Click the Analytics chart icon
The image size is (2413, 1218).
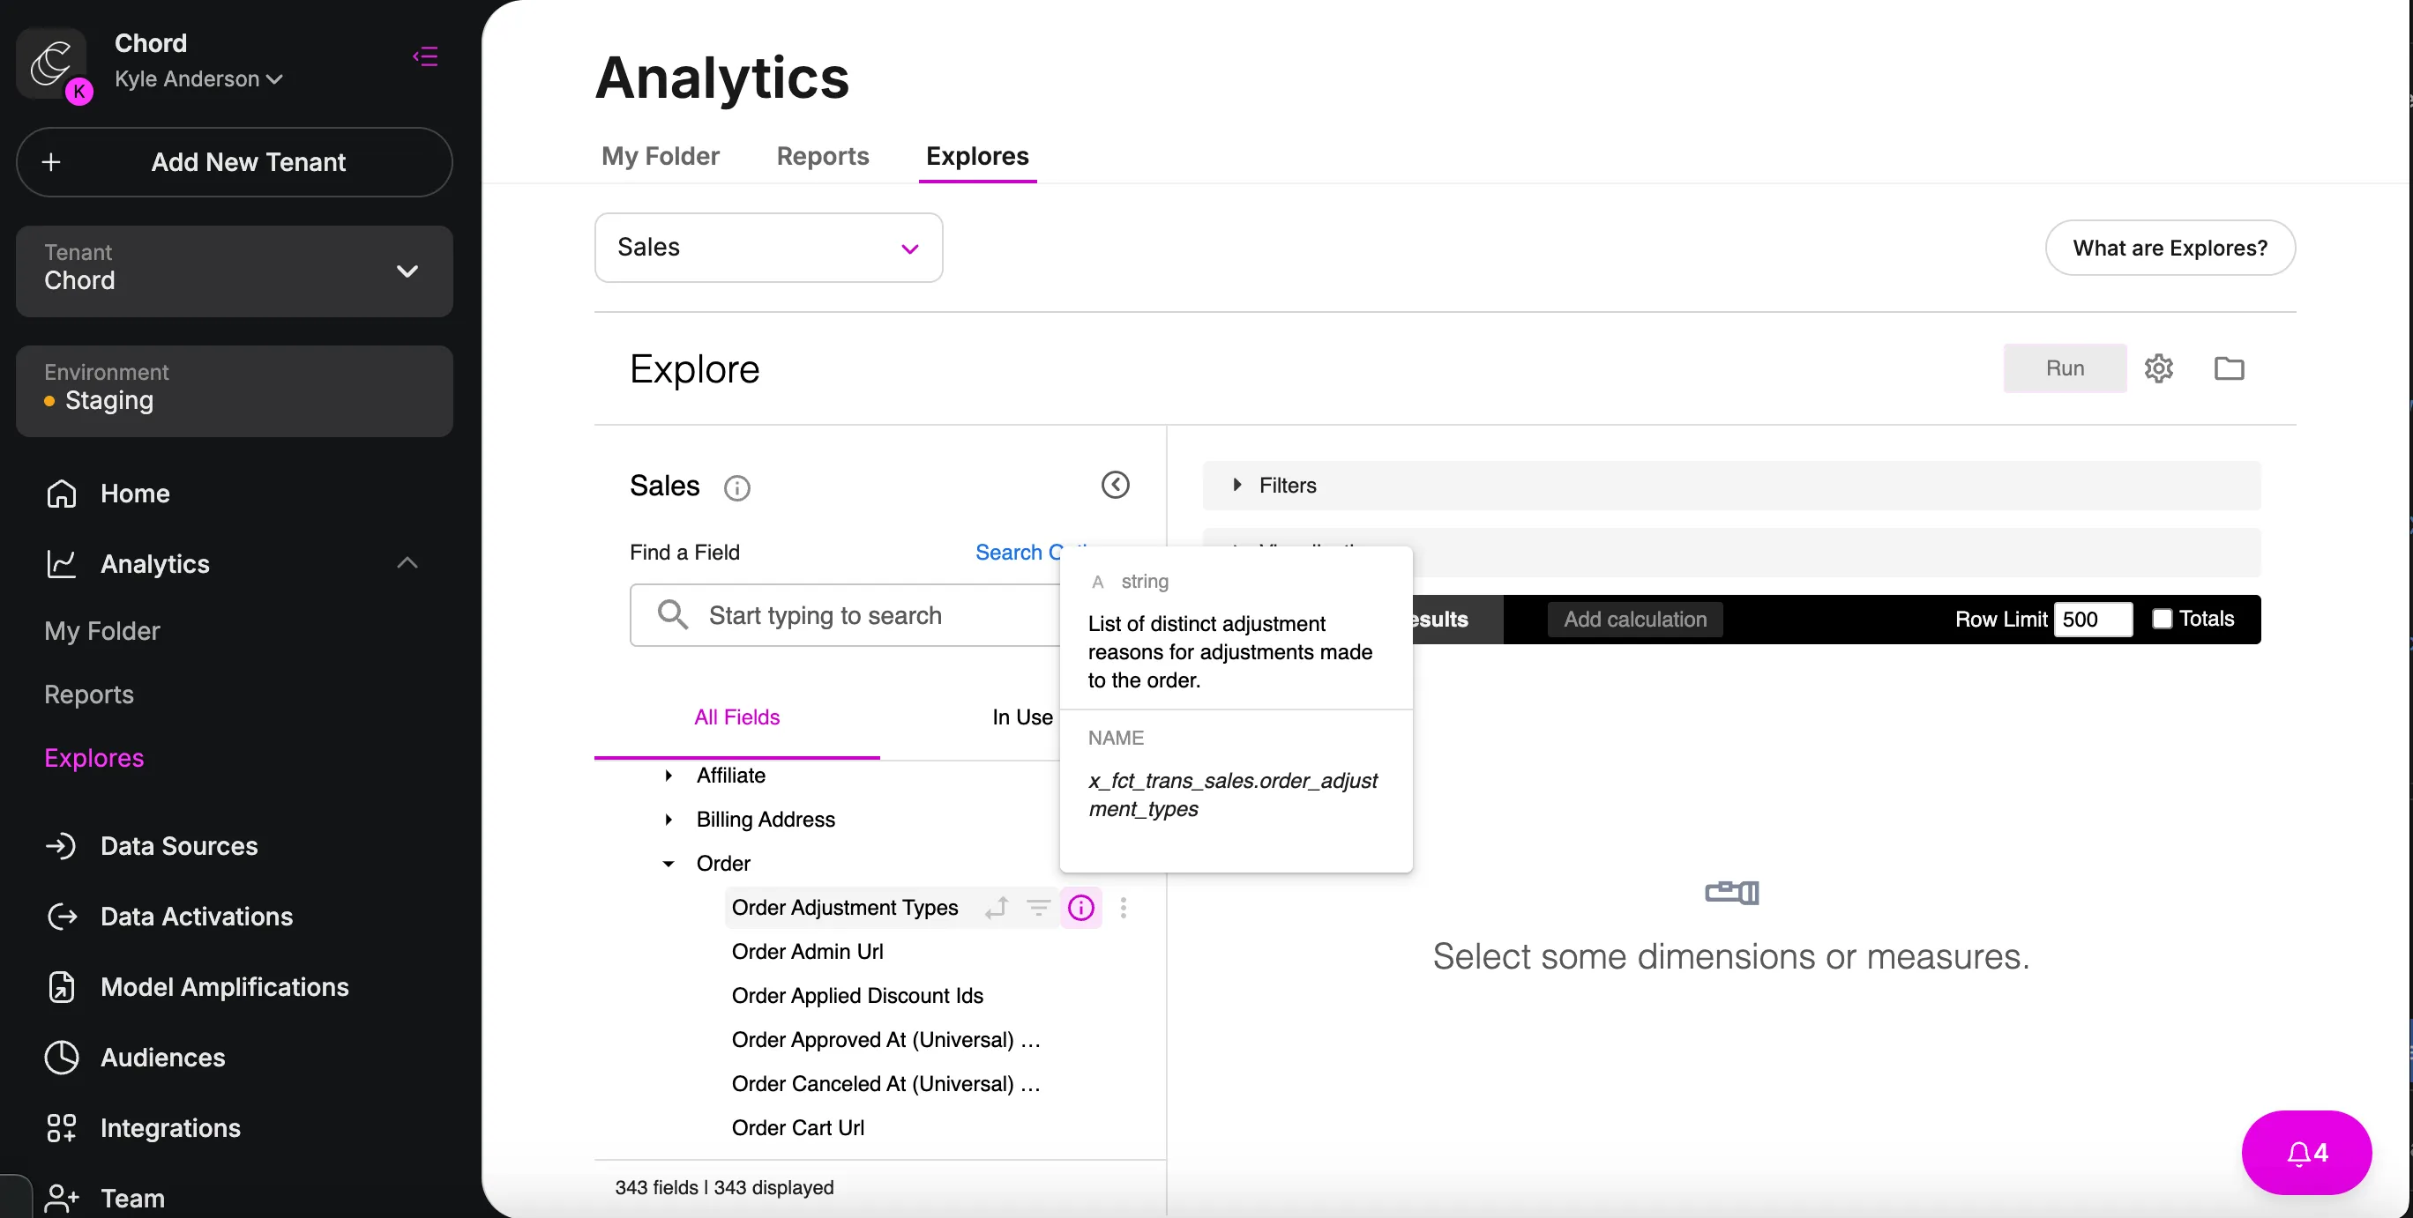pos(62,563)
